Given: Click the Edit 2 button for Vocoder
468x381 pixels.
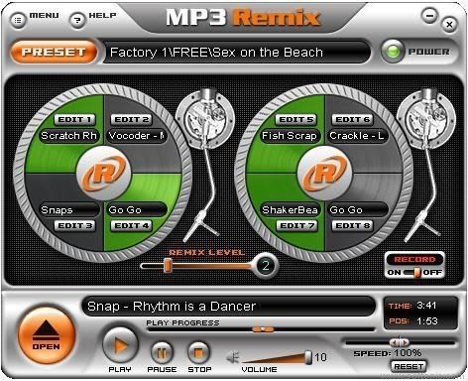Looking at the screenshot, I should pos(131,119).
